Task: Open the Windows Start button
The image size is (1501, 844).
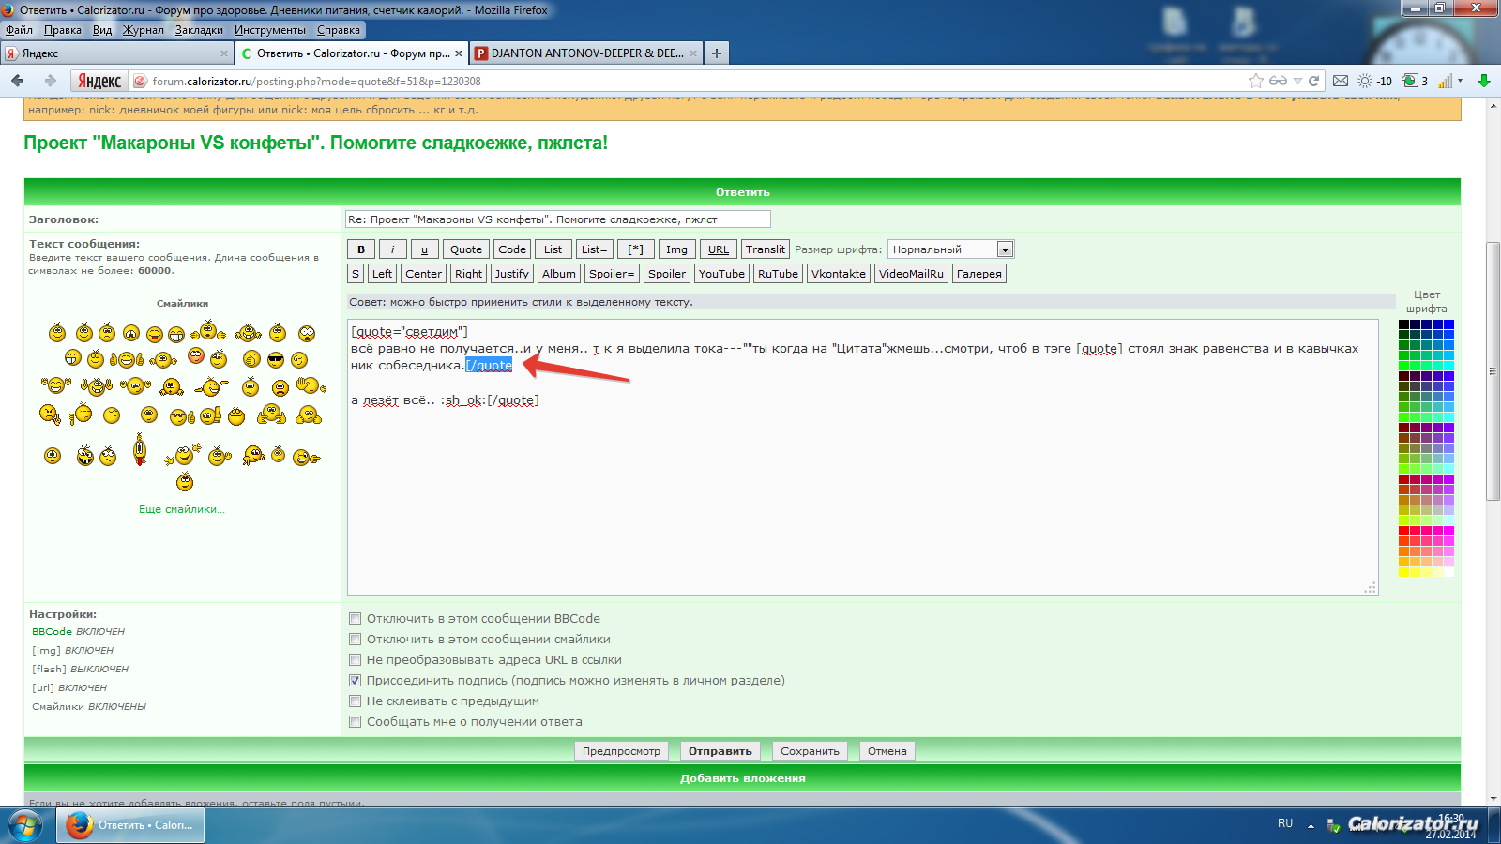Action: [25, 825]
